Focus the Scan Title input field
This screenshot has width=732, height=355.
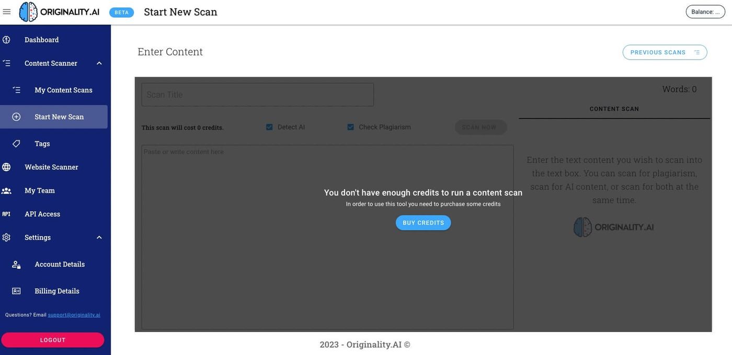coord(258,95)
